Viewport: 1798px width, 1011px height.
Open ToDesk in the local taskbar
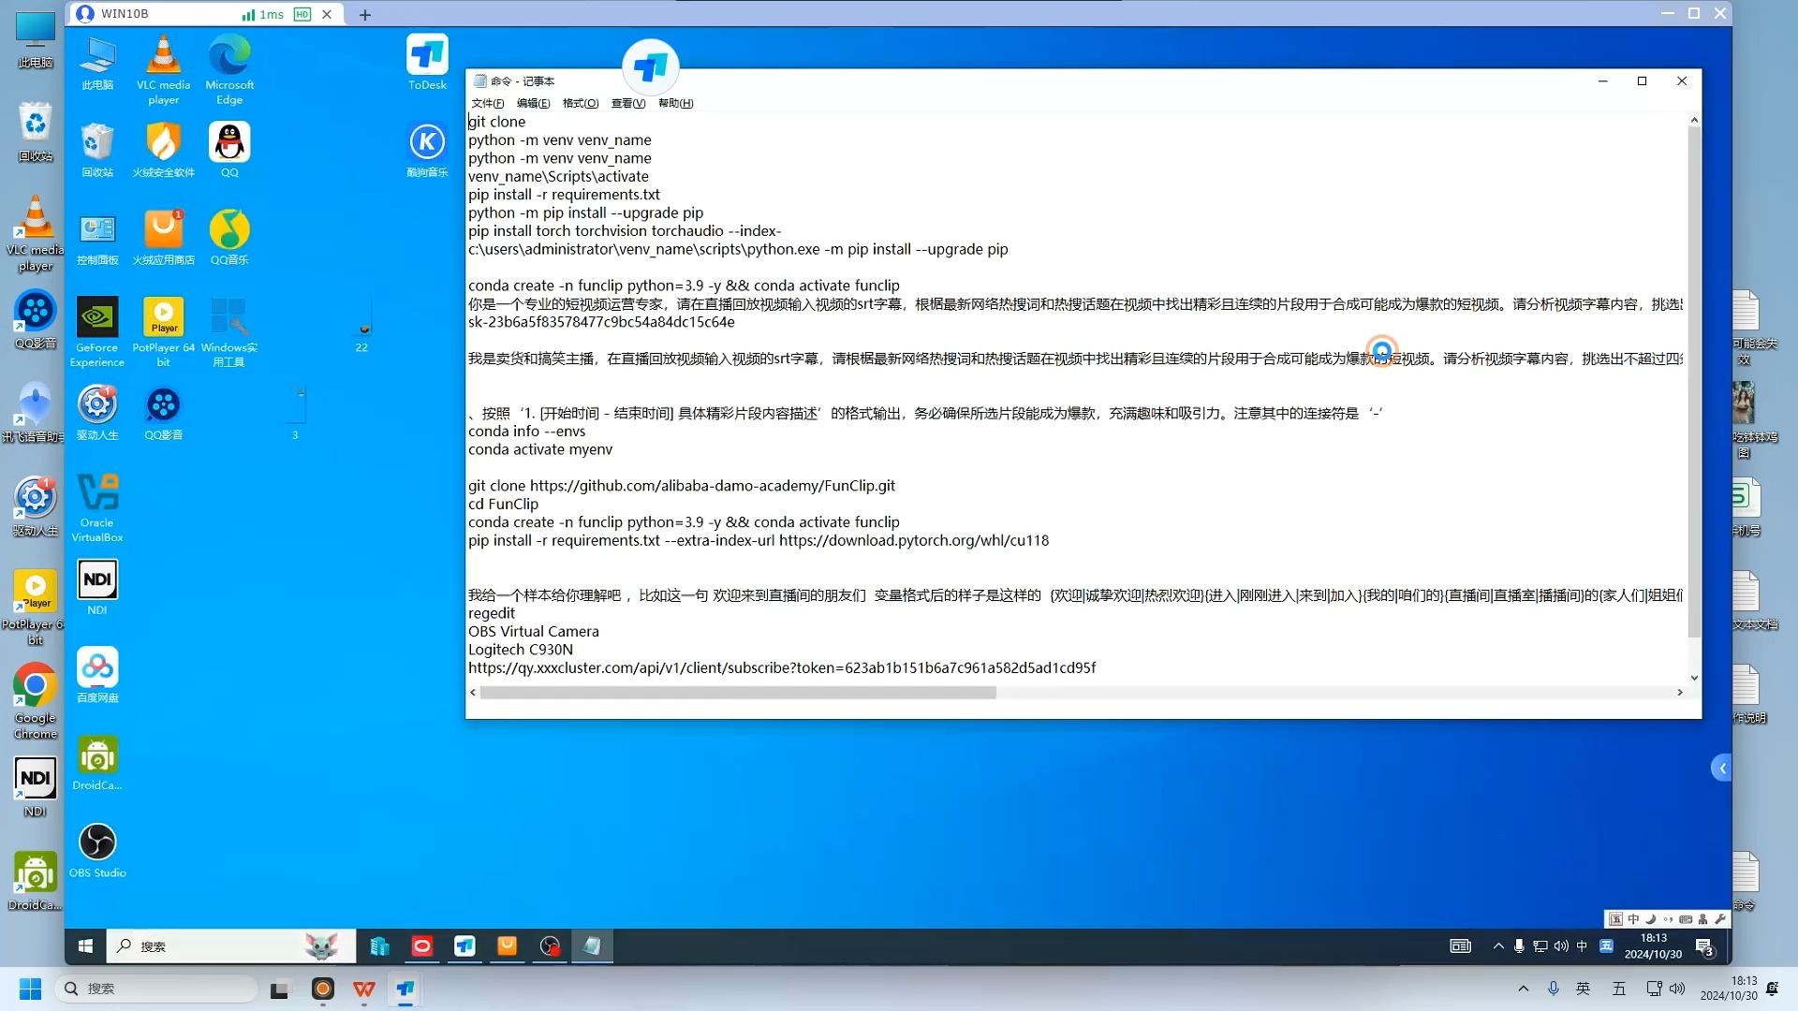point(405,989)
